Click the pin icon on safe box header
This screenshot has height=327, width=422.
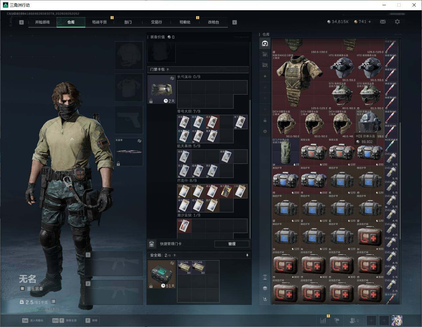(x=247, y=255)
